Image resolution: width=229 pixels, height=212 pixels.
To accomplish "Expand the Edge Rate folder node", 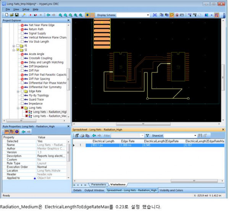I will click(18, 92).
